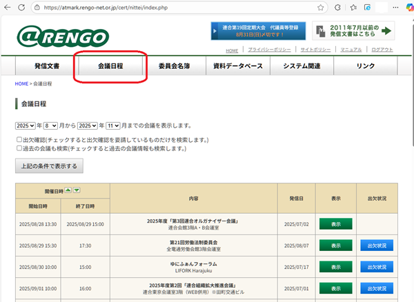Click the HOME link in top menu
The image size is (414, 302).
232,50
